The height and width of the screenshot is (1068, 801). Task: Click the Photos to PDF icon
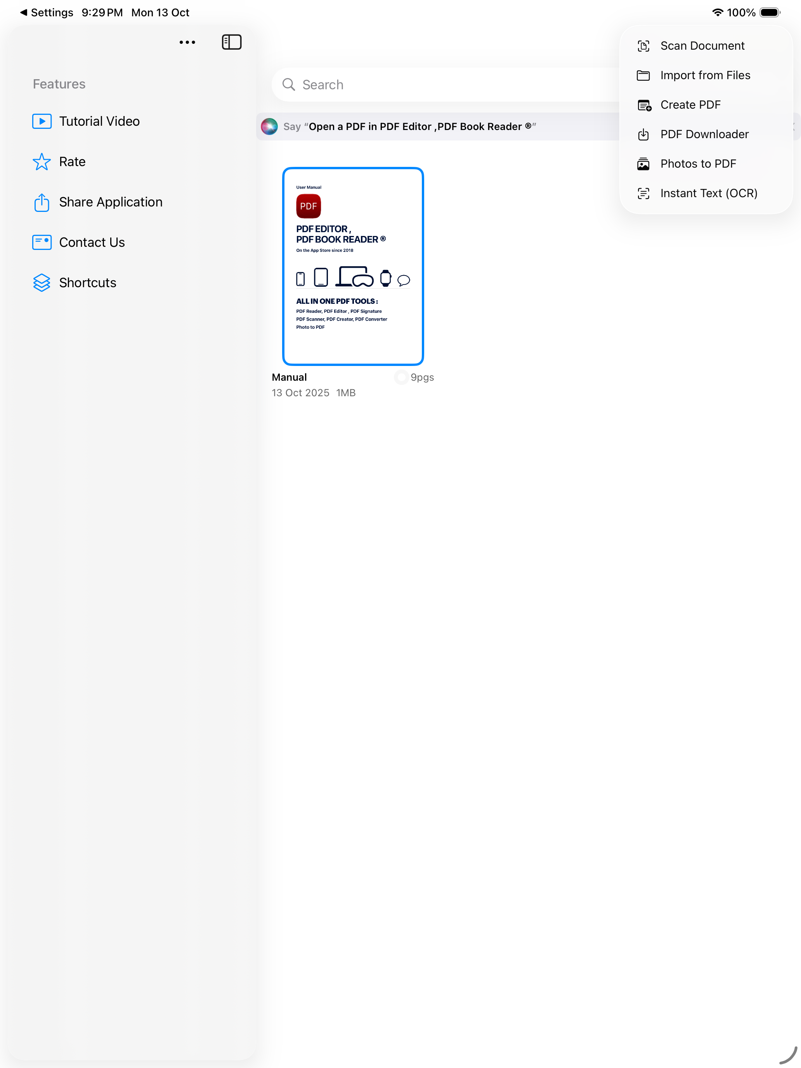pos(643,164)
